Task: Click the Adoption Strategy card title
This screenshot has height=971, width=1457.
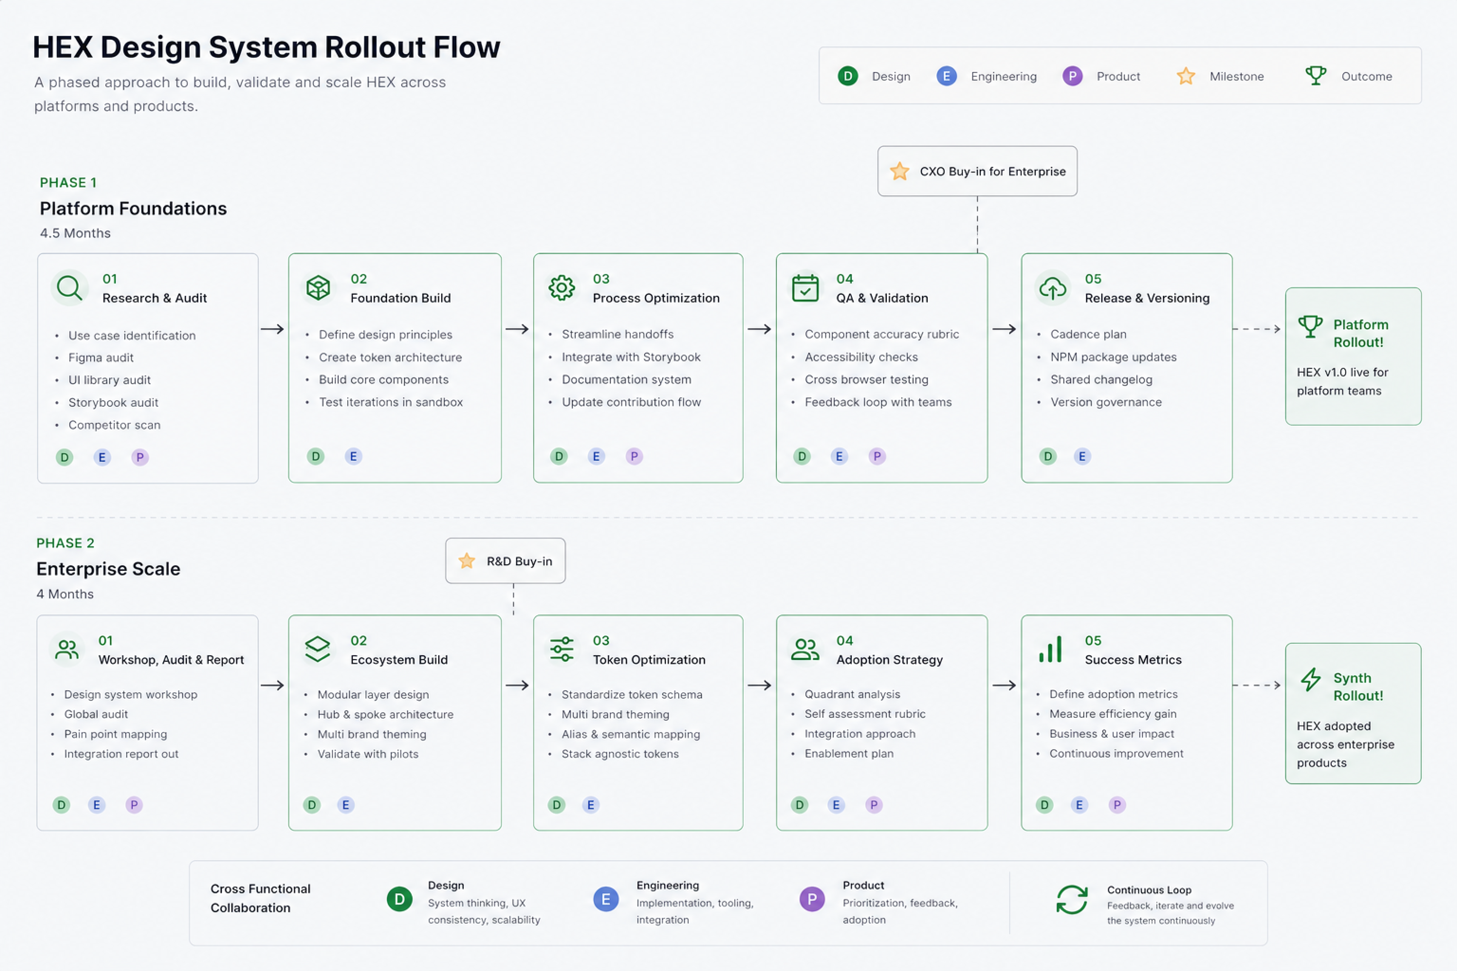Action: click(889, 660)
